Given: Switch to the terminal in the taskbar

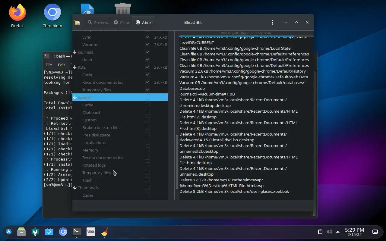Looking at the screenshot, I should coord(77,231).
